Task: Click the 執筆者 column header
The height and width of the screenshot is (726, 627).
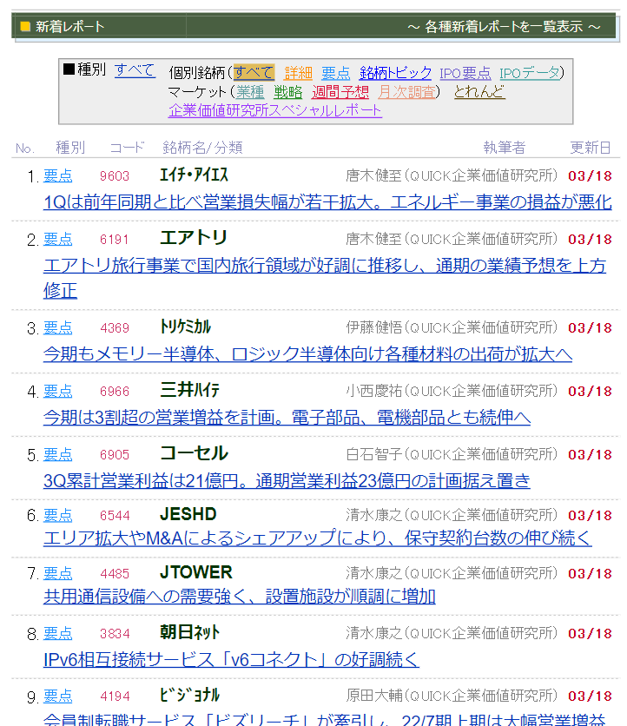Action: coord(505,148)
